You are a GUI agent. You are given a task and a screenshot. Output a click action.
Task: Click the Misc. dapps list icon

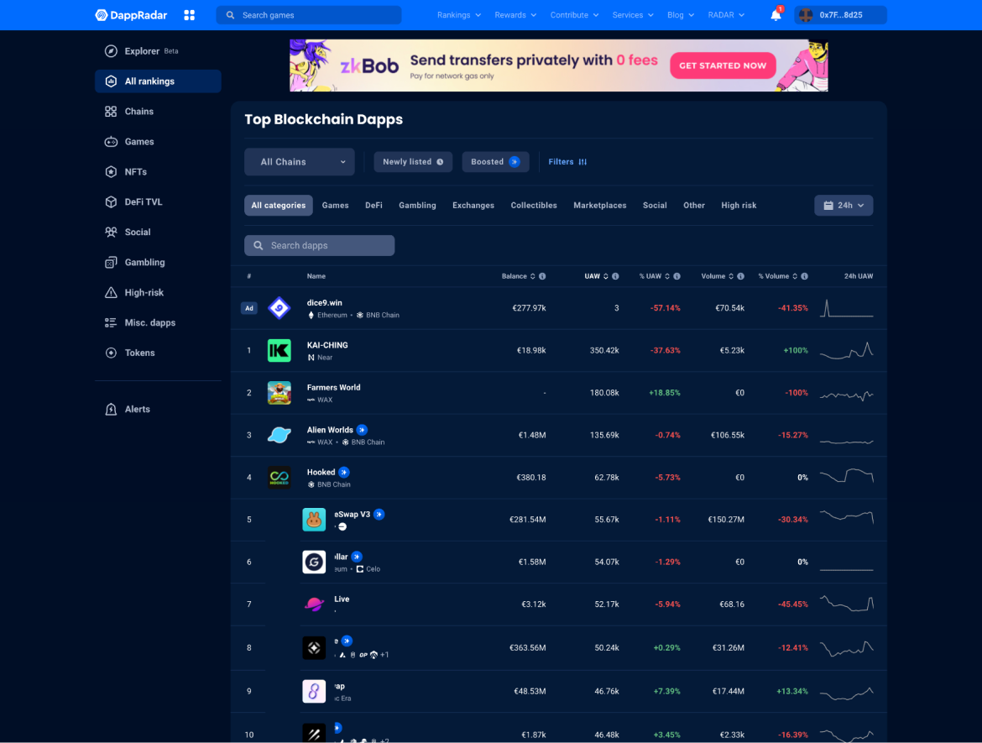pos(111,322)
